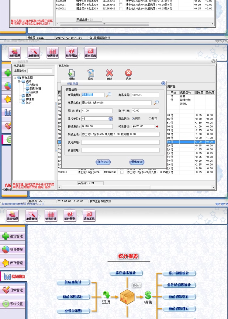Screen dimensions: 228x319
Task: Click the green 进货 arrow icon in flowchart
Action: coord(106,295)
